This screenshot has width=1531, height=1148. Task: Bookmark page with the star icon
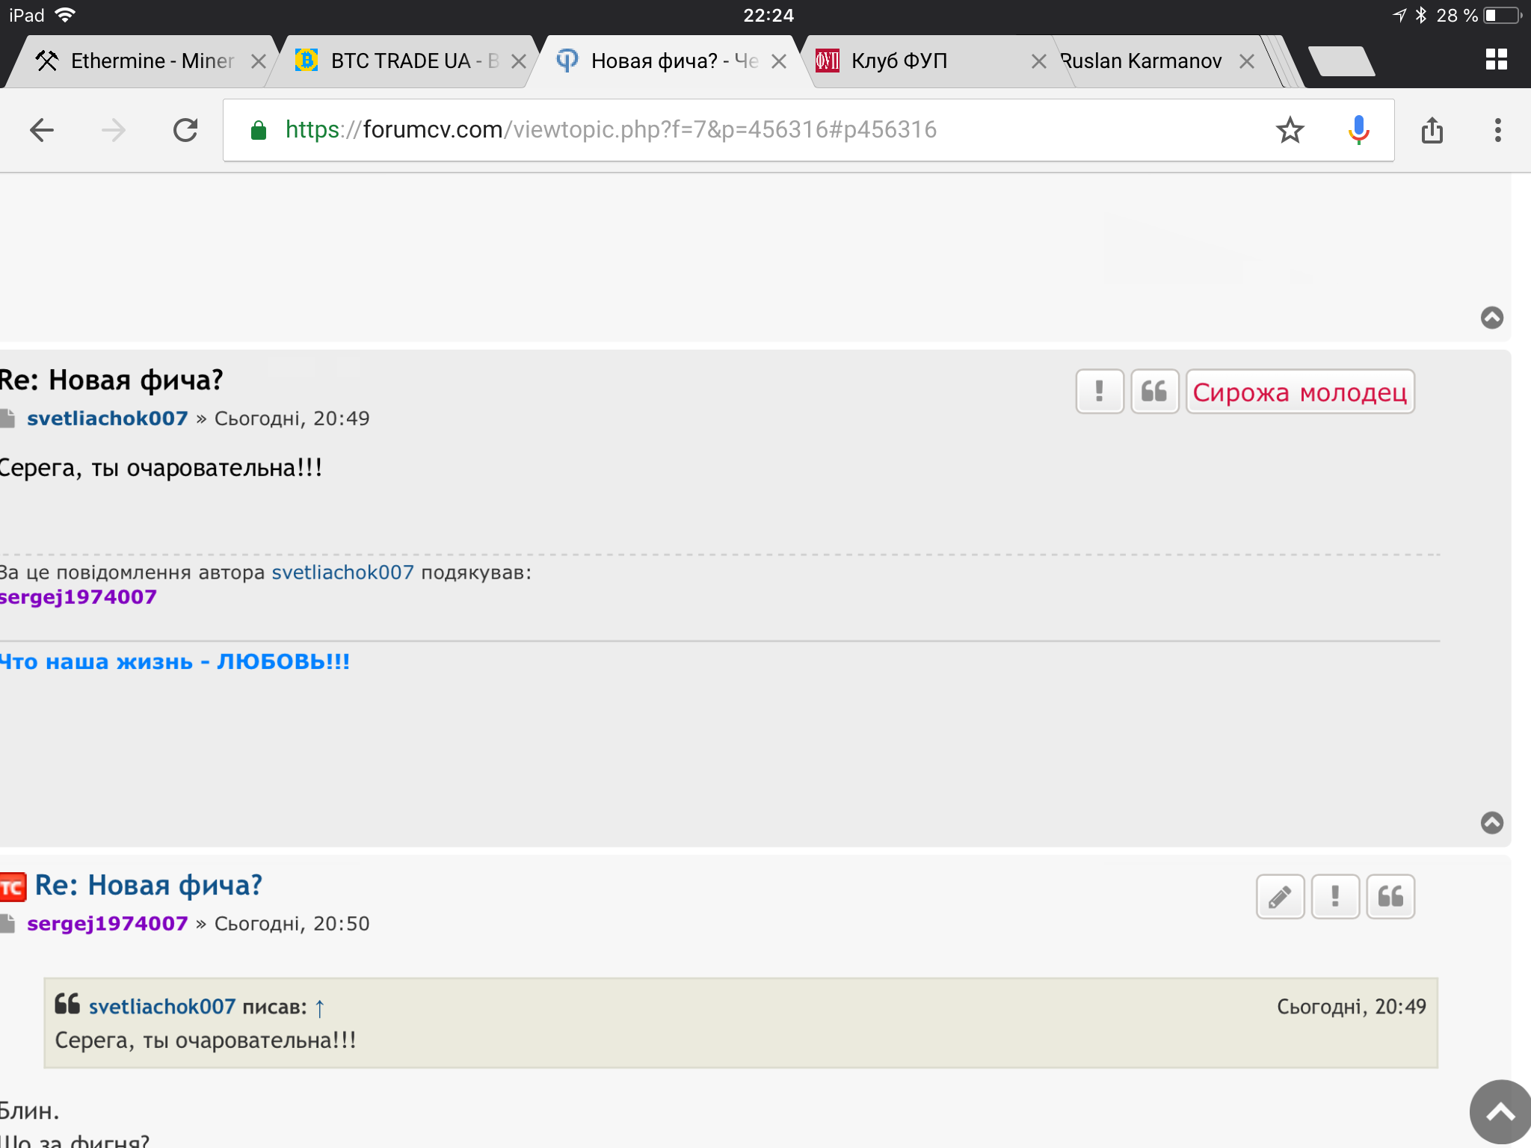point(1290,130)
